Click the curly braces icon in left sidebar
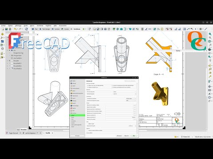This screenshot has height=159, width=213. [2, 49]
